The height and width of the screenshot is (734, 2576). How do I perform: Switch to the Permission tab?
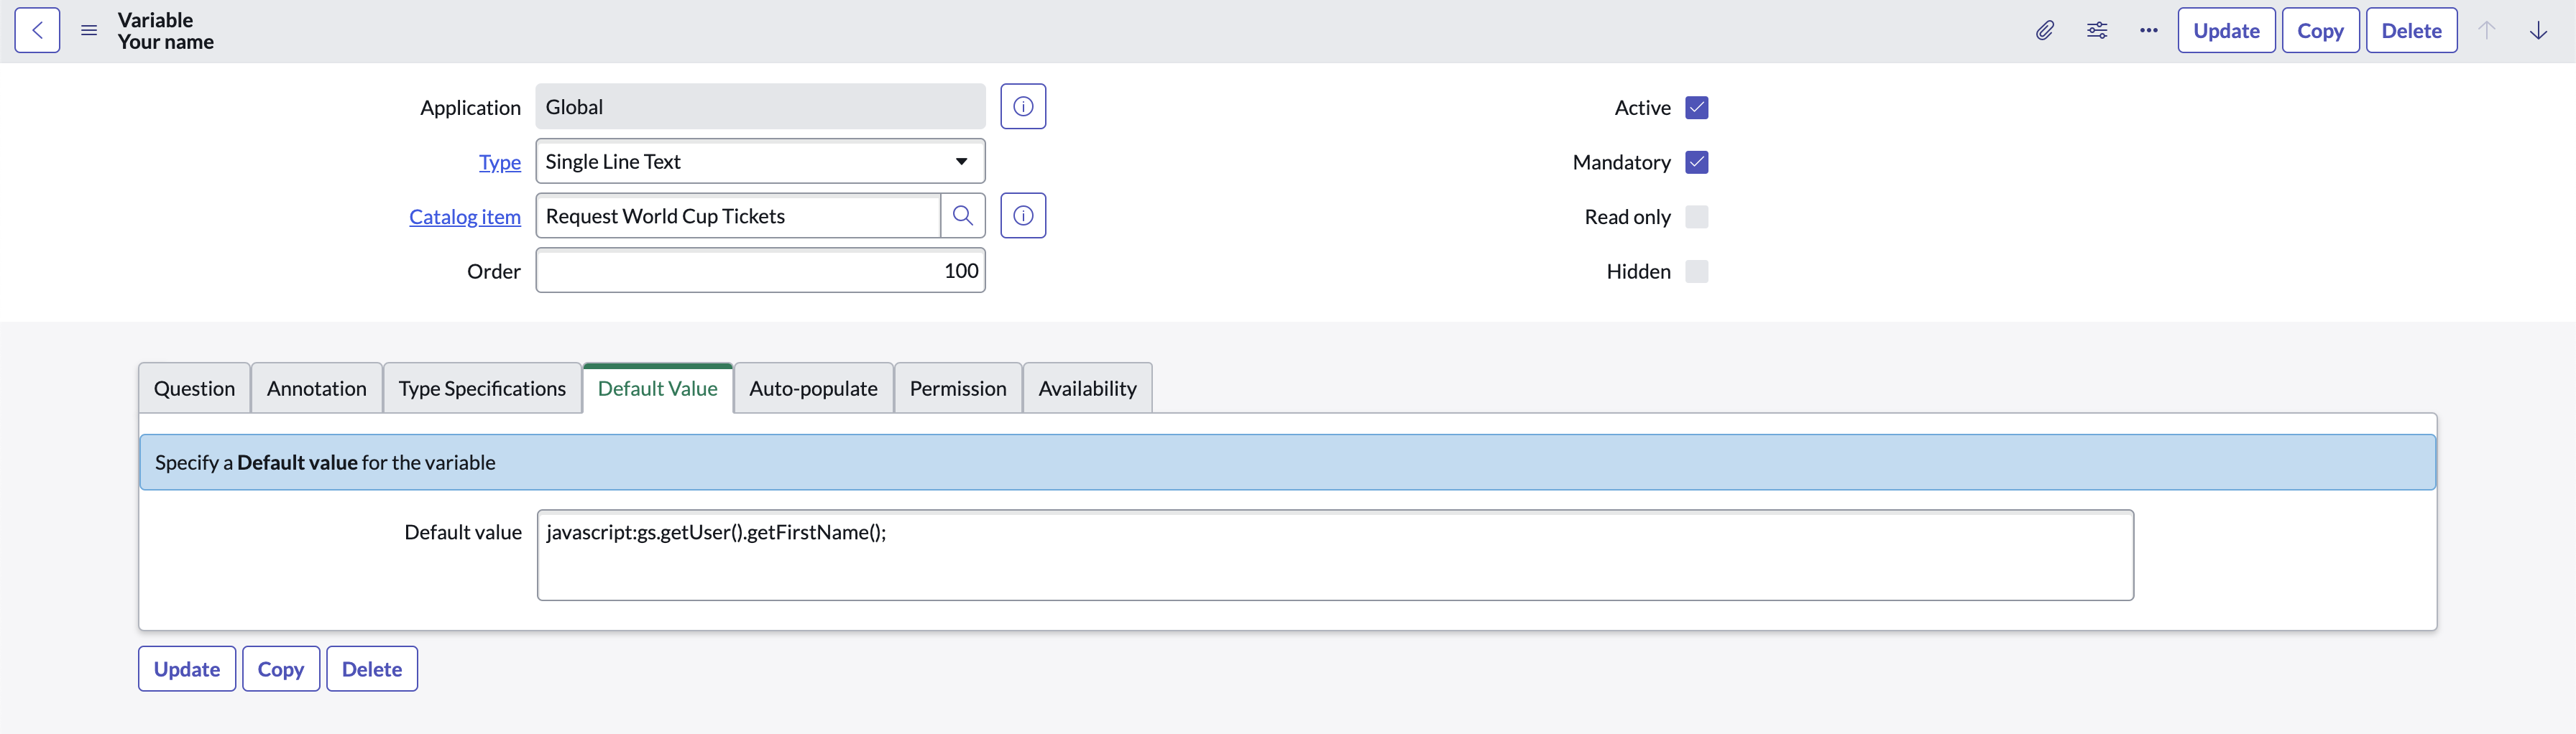957,388
